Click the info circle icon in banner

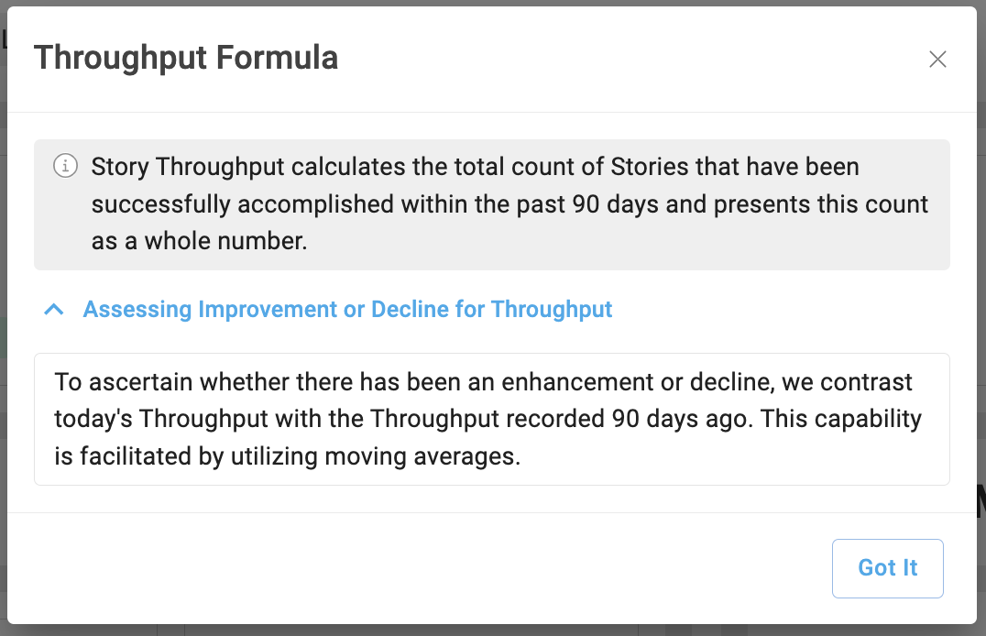pyautogui.click(x=65, y=166)
